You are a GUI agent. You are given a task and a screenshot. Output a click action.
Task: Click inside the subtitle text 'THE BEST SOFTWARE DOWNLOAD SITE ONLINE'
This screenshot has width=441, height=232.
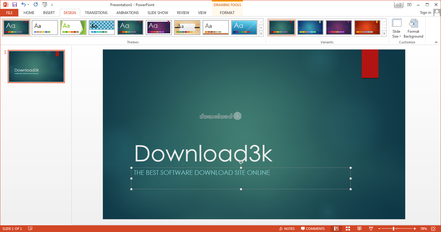[201, 173]
